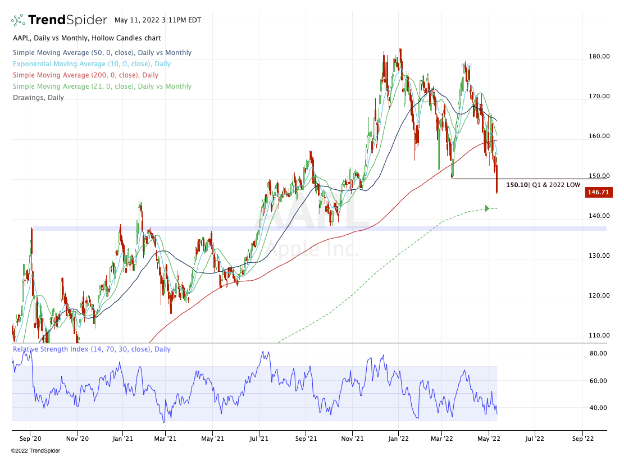Click the TrendSpider logo icon
Screen dimensions: 624x456
coord(18,20)
